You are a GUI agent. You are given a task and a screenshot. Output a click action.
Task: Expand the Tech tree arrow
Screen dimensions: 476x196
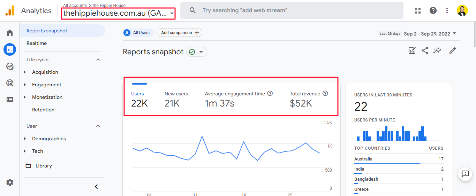(25, 151)
